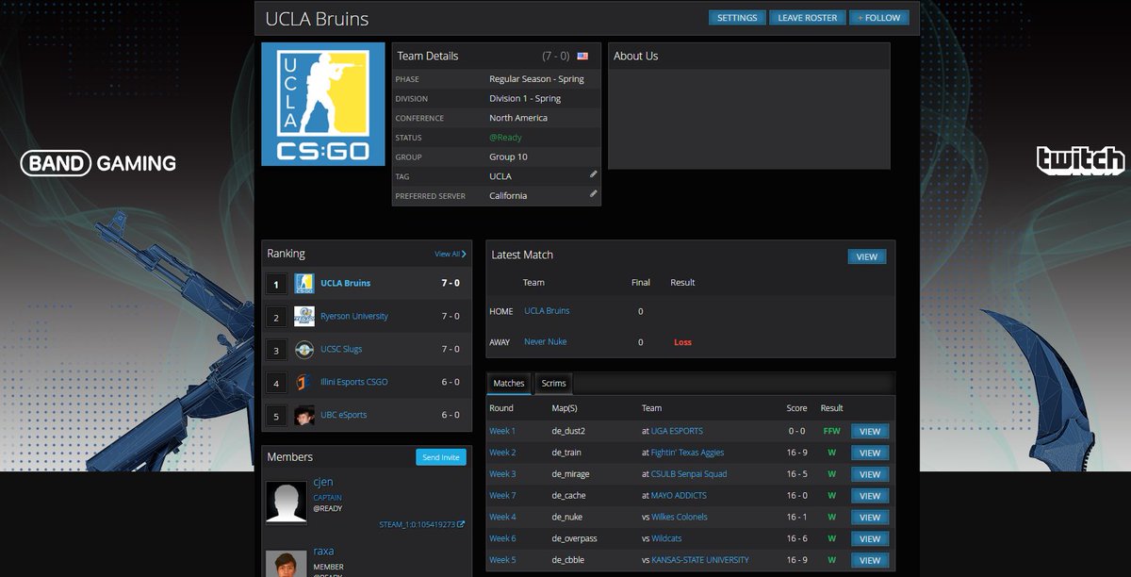
Task: Open Week 6 match link
Action: 502,538
